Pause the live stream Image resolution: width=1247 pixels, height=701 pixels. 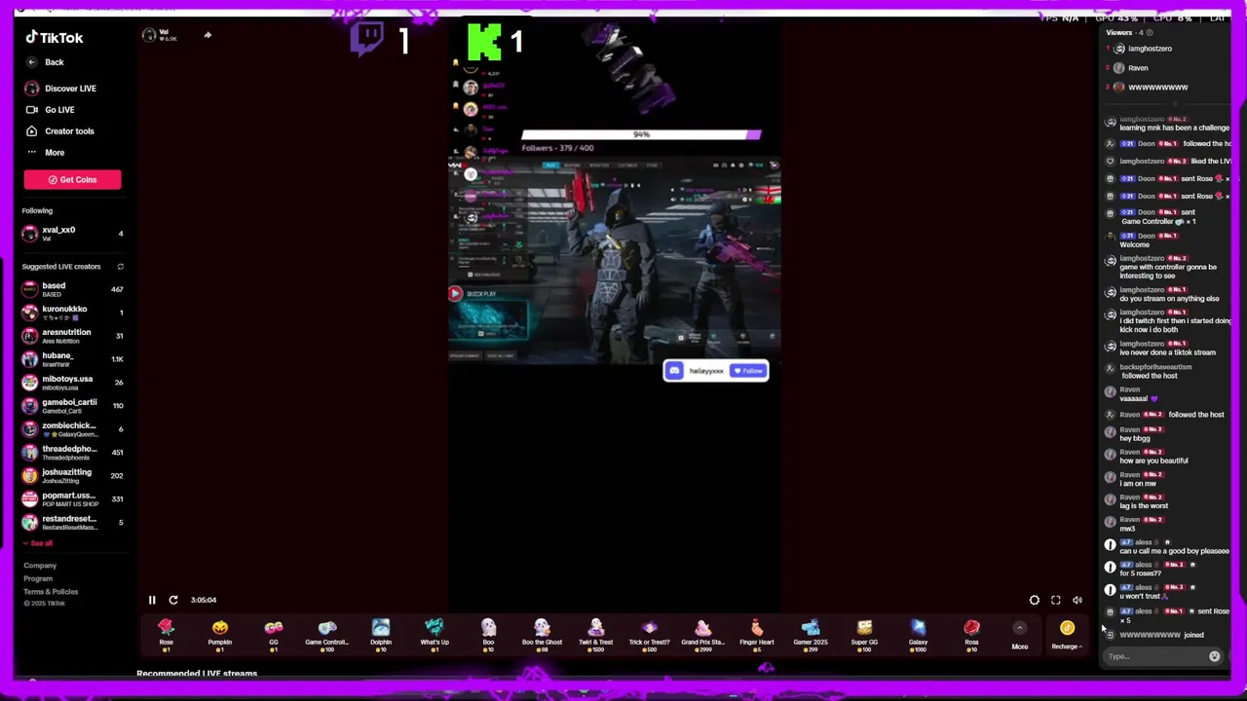tap(152, 600)
